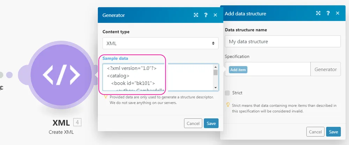Click the lightbulb hint under Sample data
This screenshot has height=145, width=349.
pos(105,97)
